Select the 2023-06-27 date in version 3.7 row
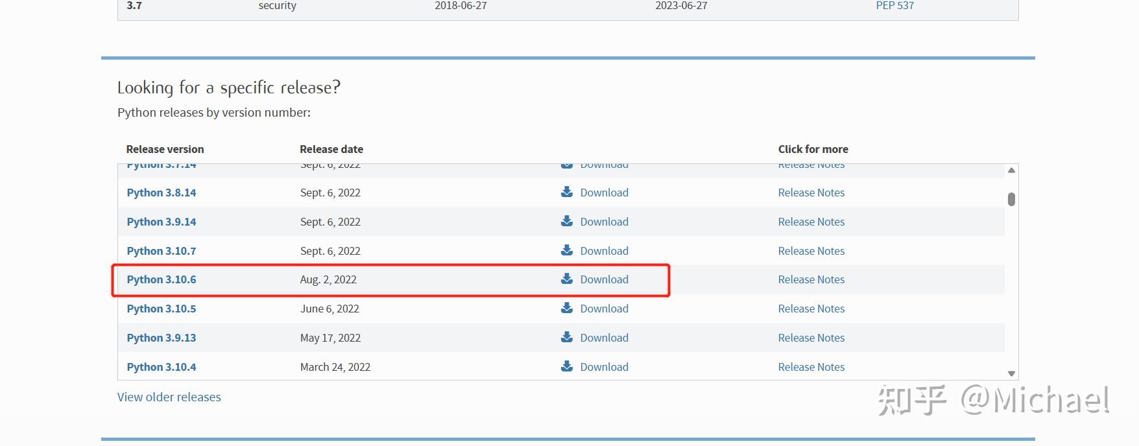The width and height of the screenshot is (1139, 446). coord(681,6)
